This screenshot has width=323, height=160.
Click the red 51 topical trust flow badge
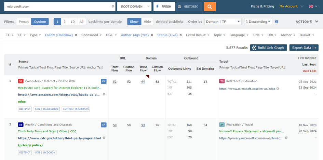coord(21,81)
